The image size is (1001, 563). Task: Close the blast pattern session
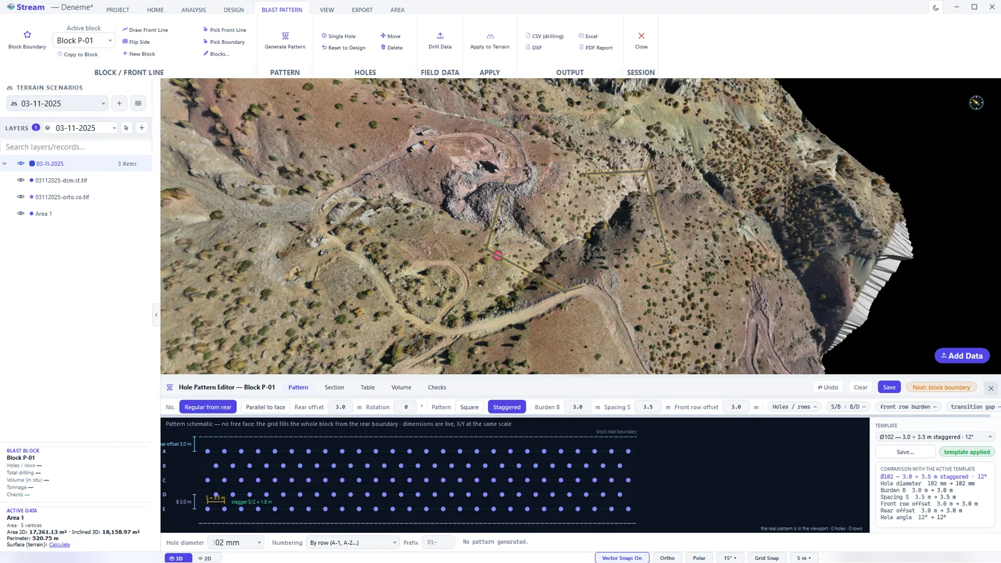641,41
